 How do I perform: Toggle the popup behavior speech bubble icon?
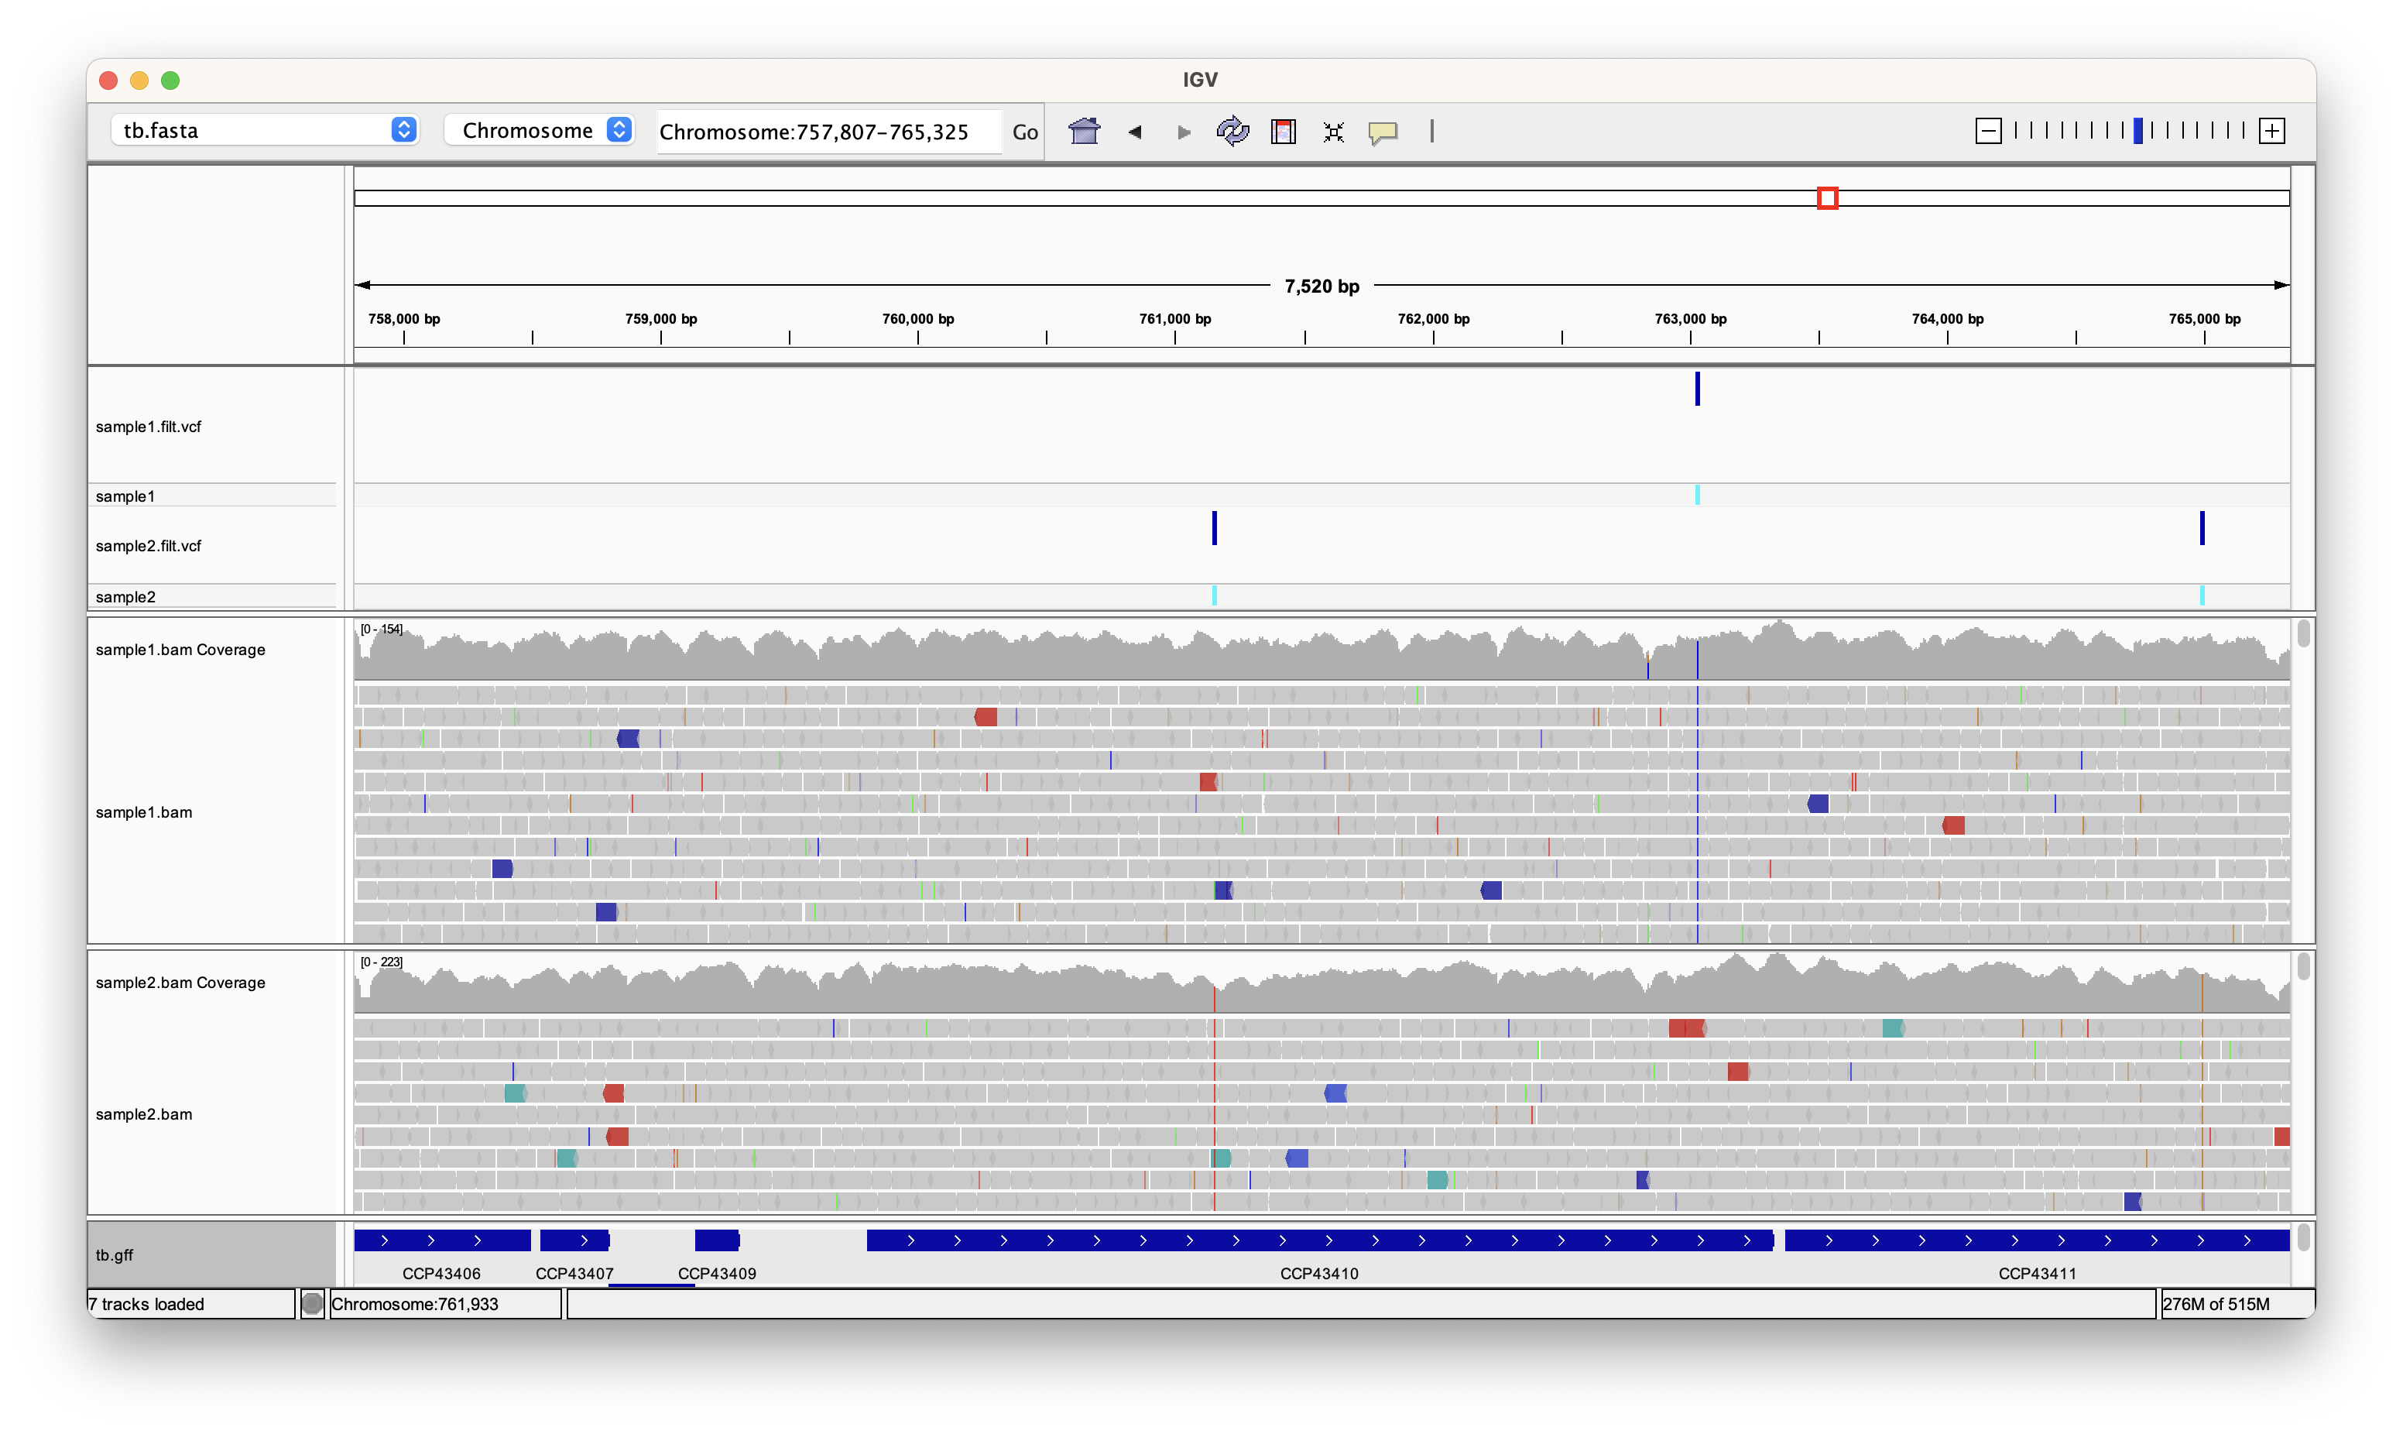point(1383,132)
